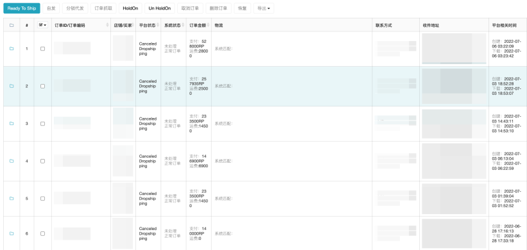Click the 联系方式 column header

(x=396, y=25)
